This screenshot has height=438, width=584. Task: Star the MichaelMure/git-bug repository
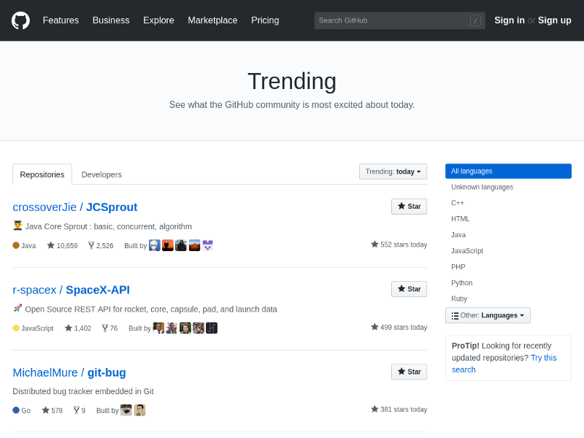409,372
